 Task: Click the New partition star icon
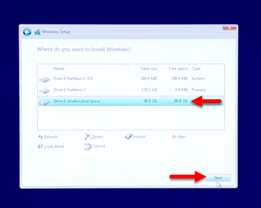pos(174,137)
